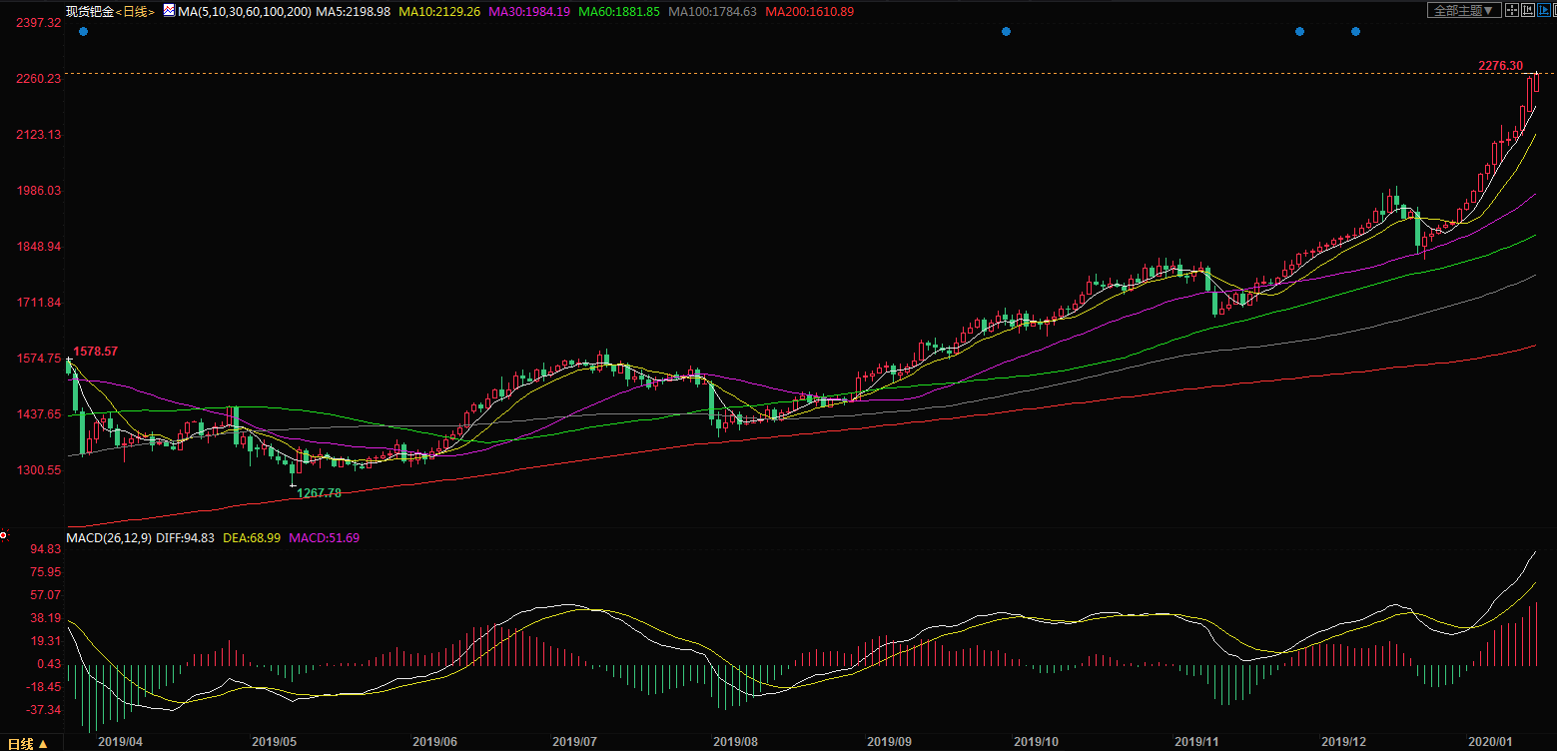This screenshot has height=751, width=1557.
Task: Click the MA indicator chart icon
Action: (169, 11)
